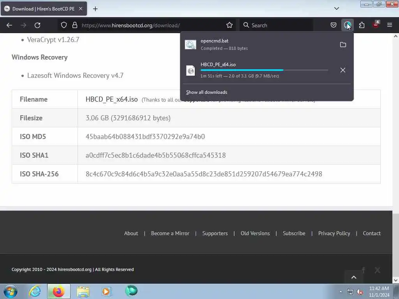This screenshot has height=299, width=399.
Task: Click the muted volume tray icon
Action: point(360,292)
